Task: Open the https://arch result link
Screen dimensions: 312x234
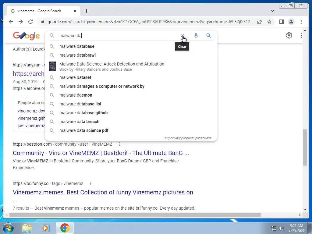Action: [29, 74]
